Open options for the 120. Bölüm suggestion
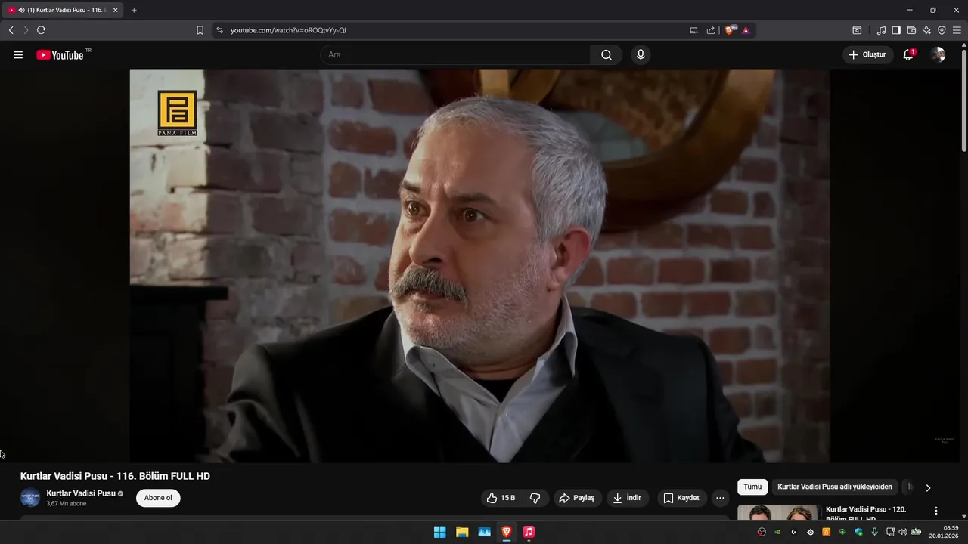The height and width of the screenshot is (544, 968). [936, 511]
